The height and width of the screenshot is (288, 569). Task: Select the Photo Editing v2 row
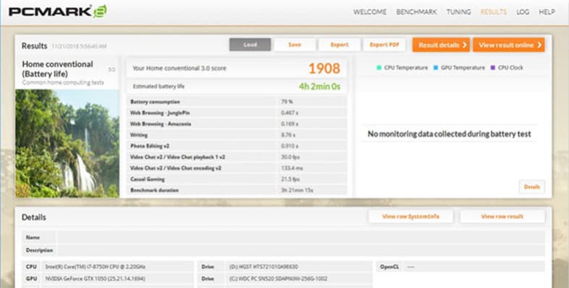pyautogui.click(x=236, y=146)
